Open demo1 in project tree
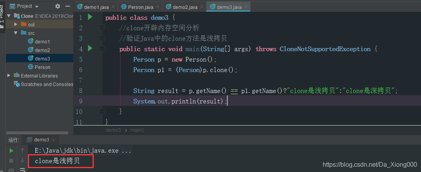This screenshot has width=421, height=172. click(x=39, y=42)
